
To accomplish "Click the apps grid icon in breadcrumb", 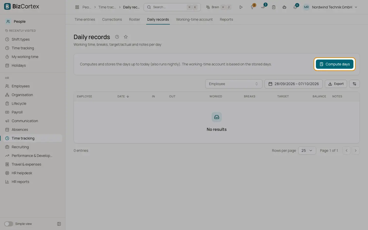I will 77,7.
